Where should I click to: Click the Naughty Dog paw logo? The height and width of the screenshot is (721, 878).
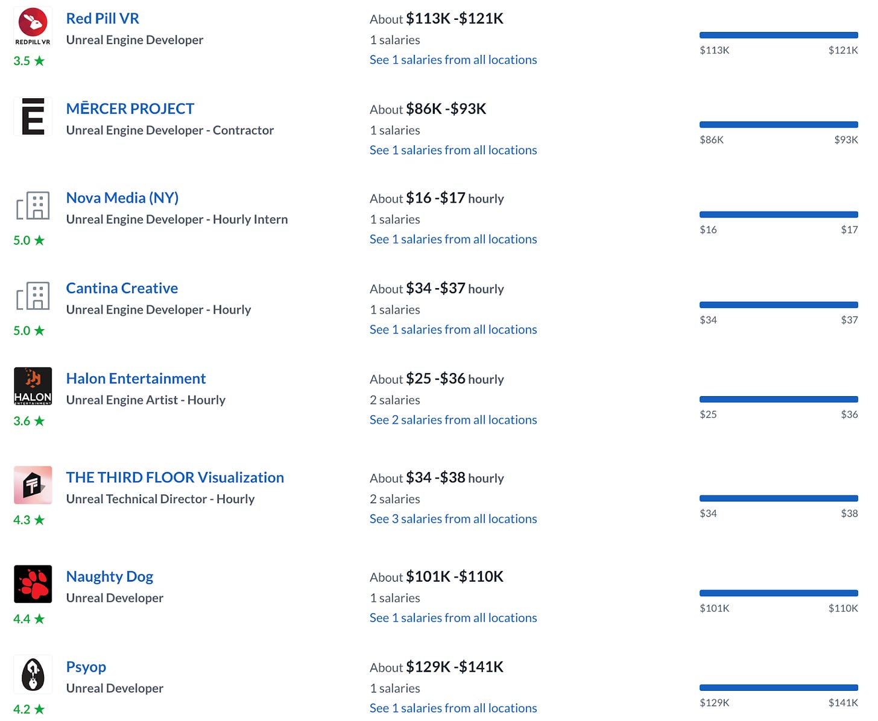33,584
